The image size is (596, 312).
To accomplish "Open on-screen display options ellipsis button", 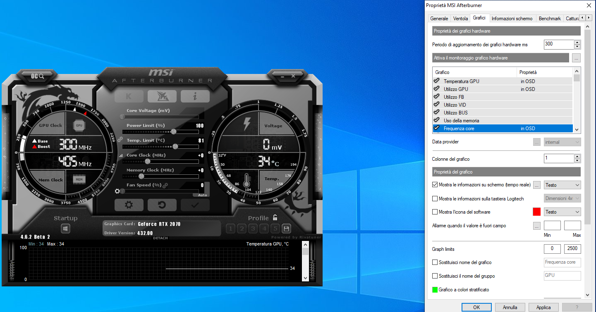I will (537, 185).
